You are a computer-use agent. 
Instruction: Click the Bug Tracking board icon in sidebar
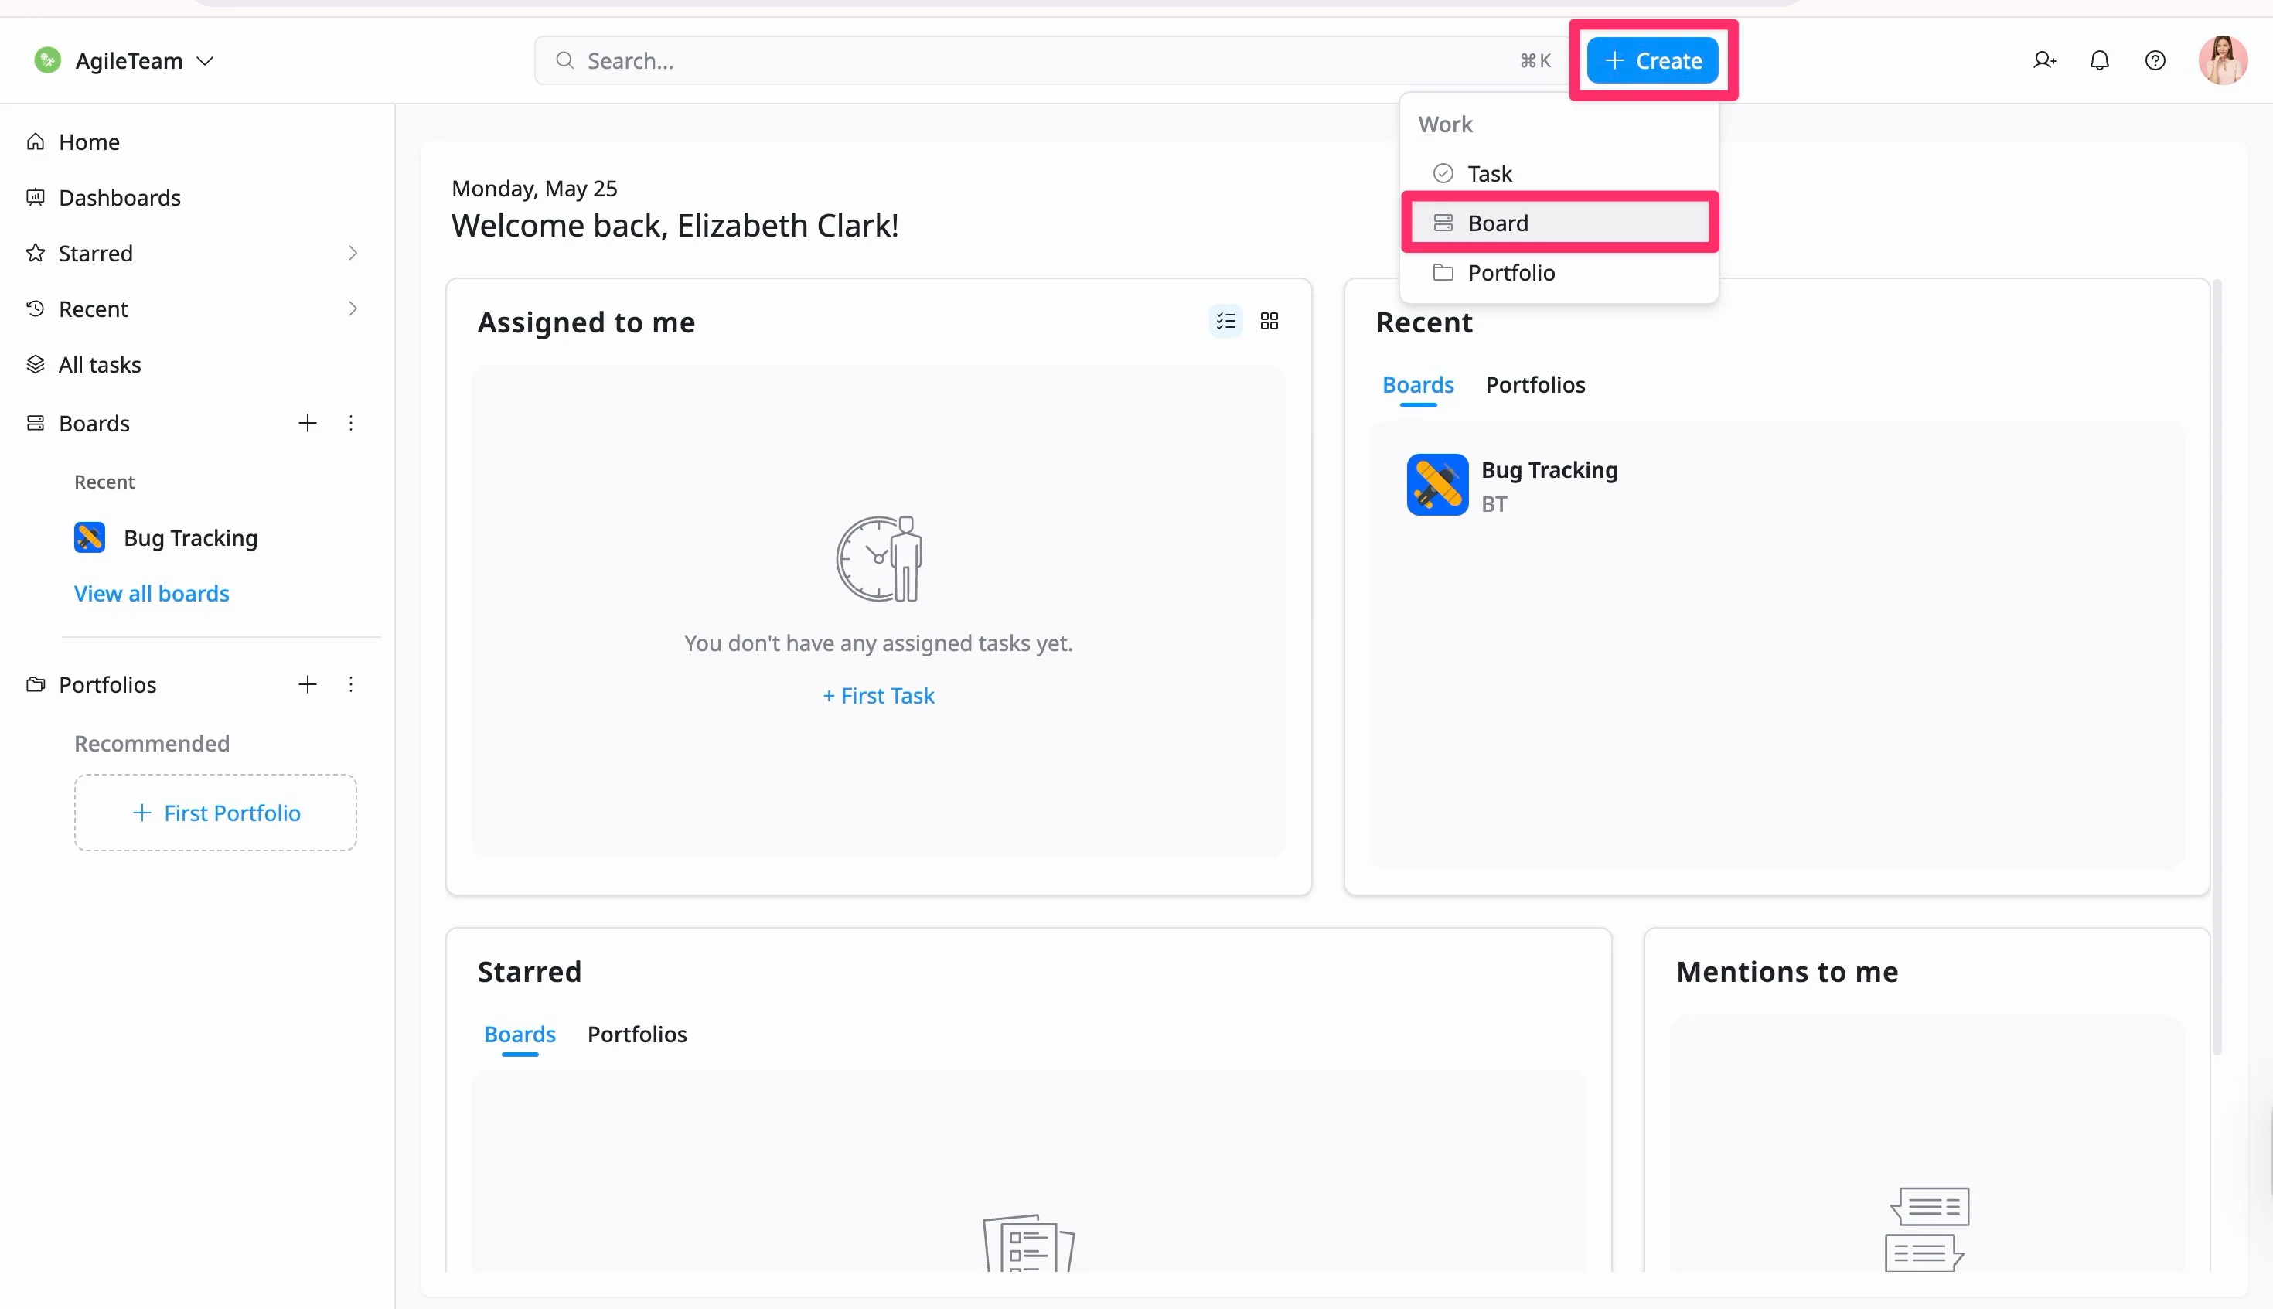click(89, 537)
